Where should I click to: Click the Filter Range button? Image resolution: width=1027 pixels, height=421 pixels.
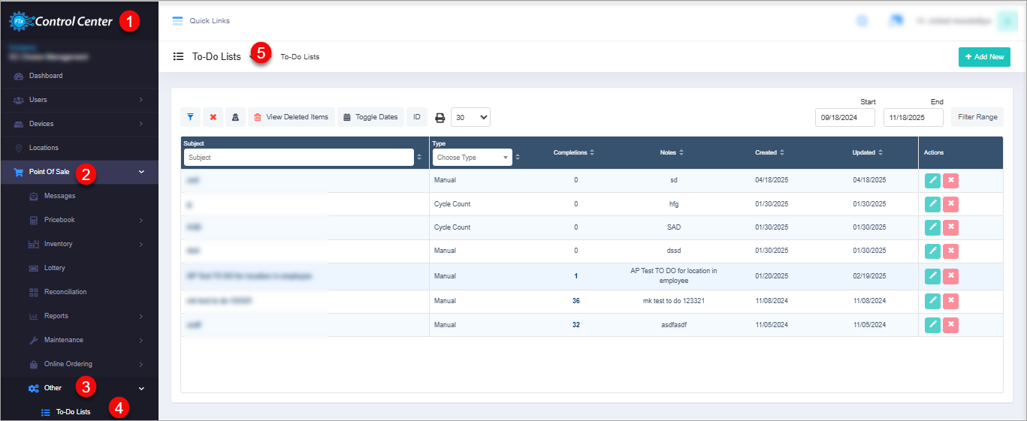pos(977,117)
